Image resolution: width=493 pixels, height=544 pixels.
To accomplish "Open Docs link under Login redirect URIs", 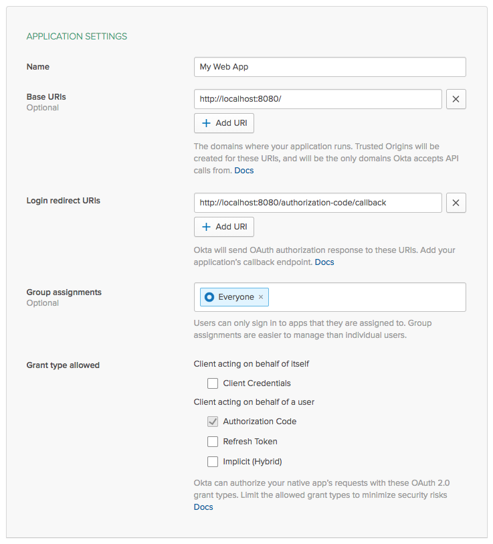I will coord(324,262).
